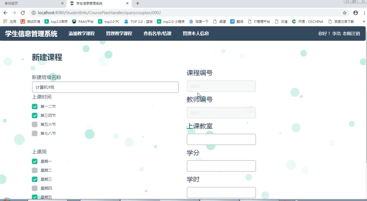
Task: Click the browser address bar URL
Action: [99, 13]
